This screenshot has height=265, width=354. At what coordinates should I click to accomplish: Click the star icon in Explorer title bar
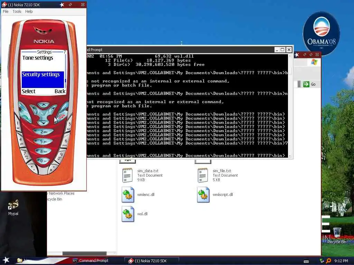pyautogui.click(x=297, y=55)
